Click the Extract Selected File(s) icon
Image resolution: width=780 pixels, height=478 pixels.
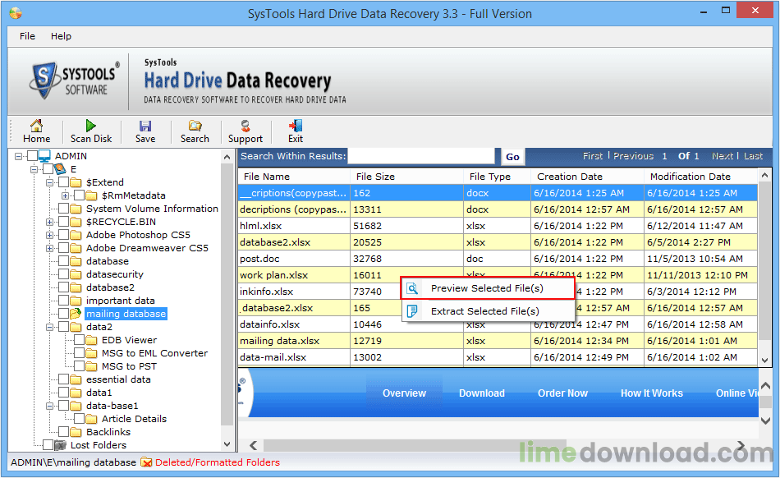[413, 311]
